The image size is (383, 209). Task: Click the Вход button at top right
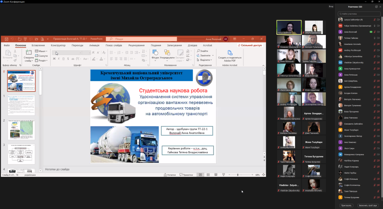coord(331,7)
